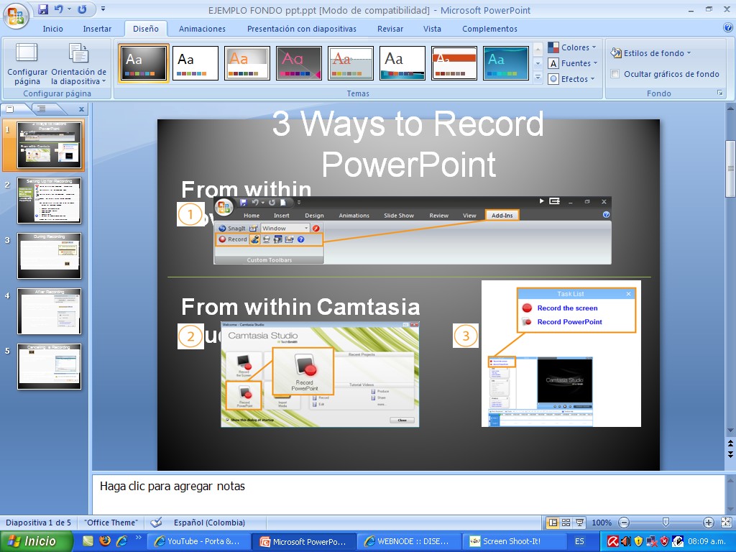Open the Colores theme dropdown
This screenshot has width=736, height=552.
tap(572, 47)
